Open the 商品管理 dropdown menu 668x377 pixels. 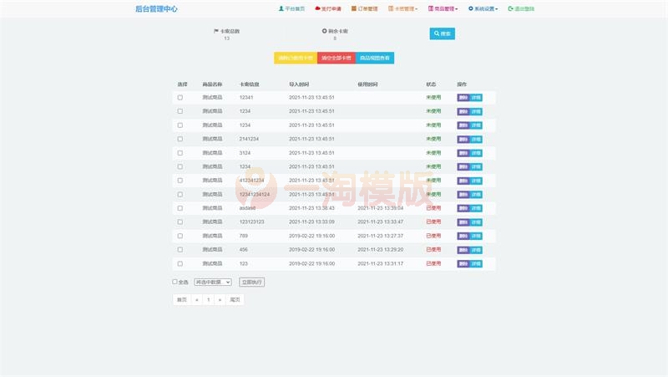443,8
